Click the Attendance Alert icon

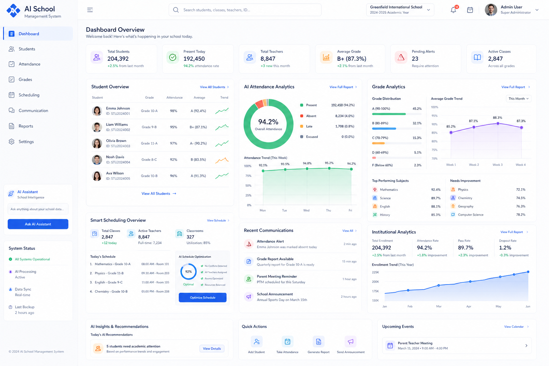tap(249, 244)
